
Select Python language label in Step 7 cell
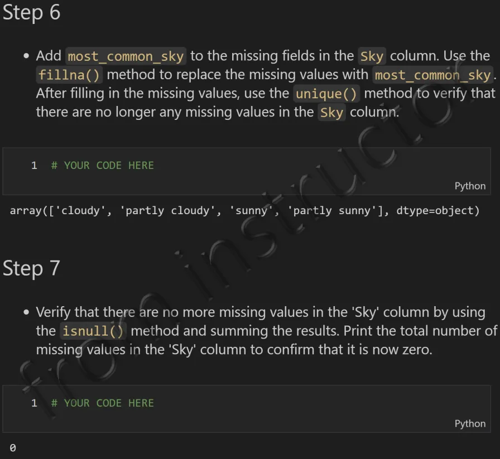coord(470,423)
